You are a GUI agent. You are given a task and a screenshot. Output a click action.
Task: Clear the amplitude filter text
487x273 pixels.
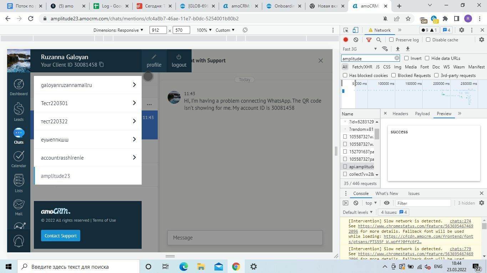(396, 58)
